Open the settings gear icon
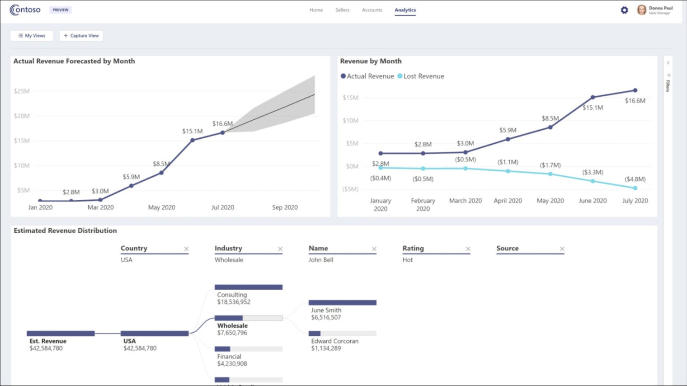This screenshot has height=386, width=687. [624, 9]
